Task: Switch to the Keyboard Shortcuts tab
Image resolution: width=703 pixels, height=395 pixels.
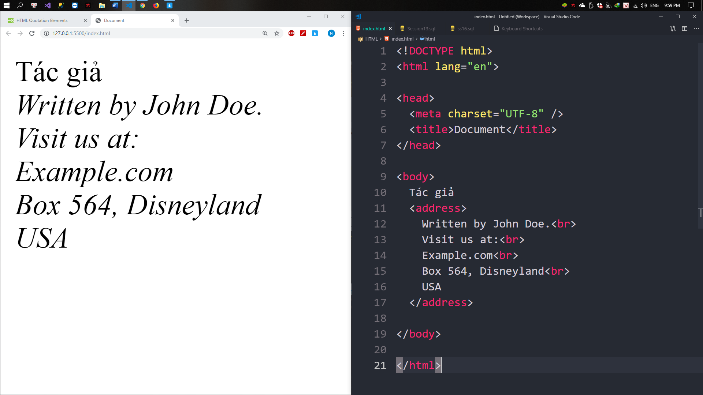Action: (x=522, y=29)
